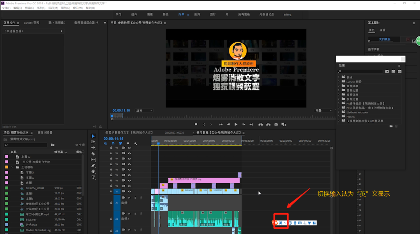This screenshot has width=420, height=234.
Task: Select the Razor tool
Action: pos(93,154)
